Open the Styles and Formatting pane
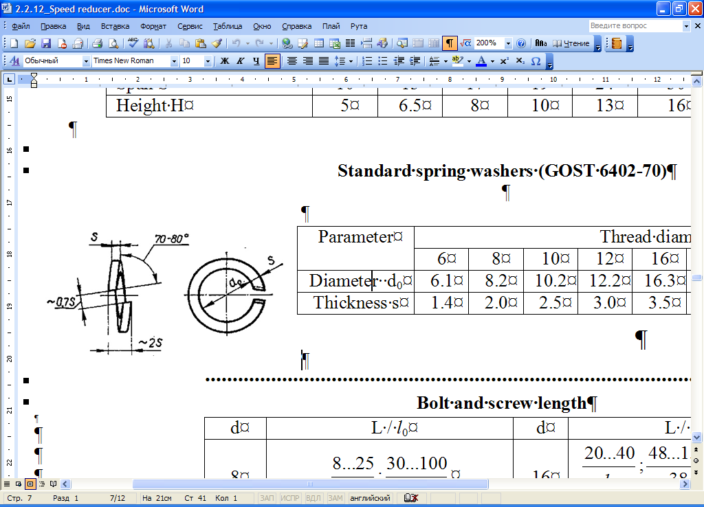This screenshot has height=507, width=704. 14,61
